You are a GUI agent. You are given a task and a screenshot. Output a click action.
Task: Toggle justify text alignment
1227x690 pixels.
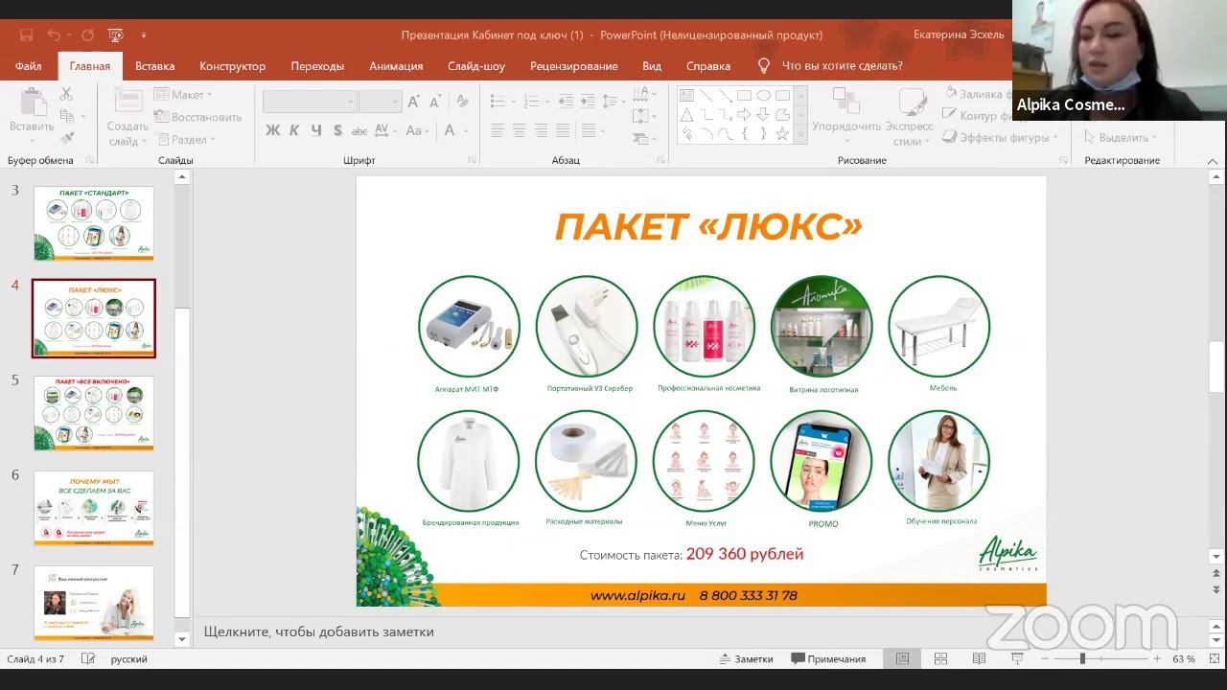(564, 130)
